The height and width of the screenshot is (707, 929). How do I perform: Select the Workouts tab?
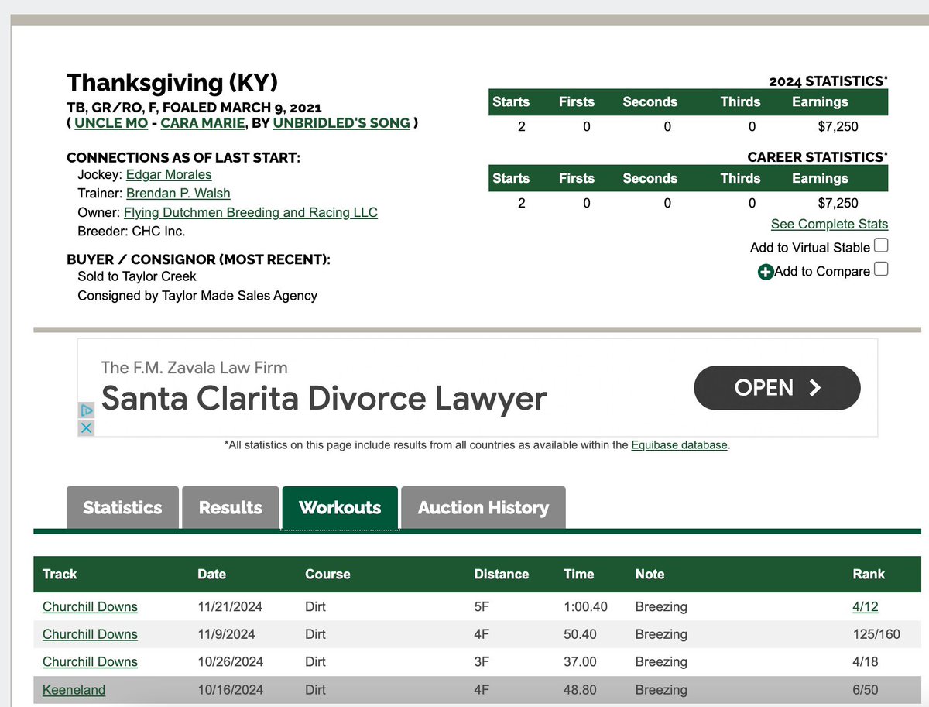[x=340, y=507]
